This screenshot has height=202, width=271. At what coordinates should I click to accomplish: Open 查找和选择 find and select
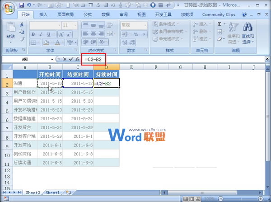pos(248,33)
